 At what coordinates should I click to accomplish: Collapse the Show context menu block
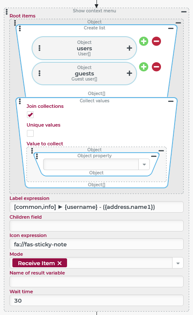pyautogui.click(x=184, y=12)
